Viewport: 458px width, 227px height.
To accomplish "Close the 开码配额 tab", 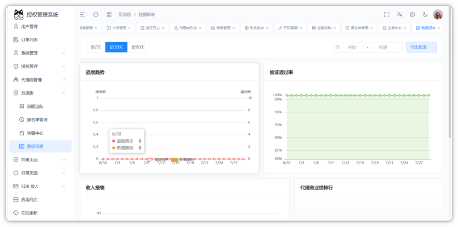I will pos(301,28).
